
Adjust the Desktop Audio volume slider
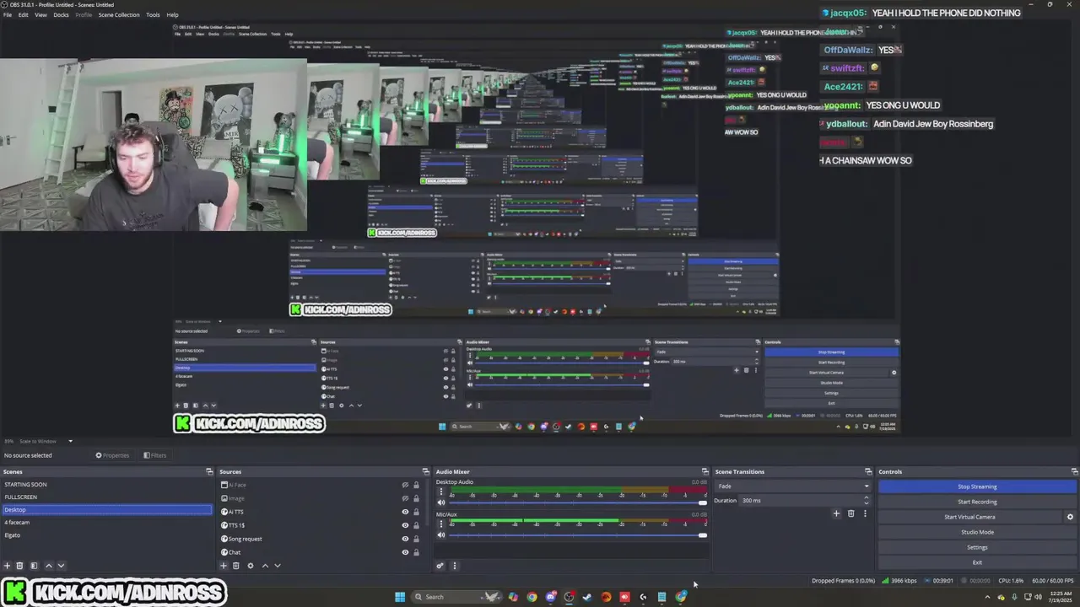578,503
